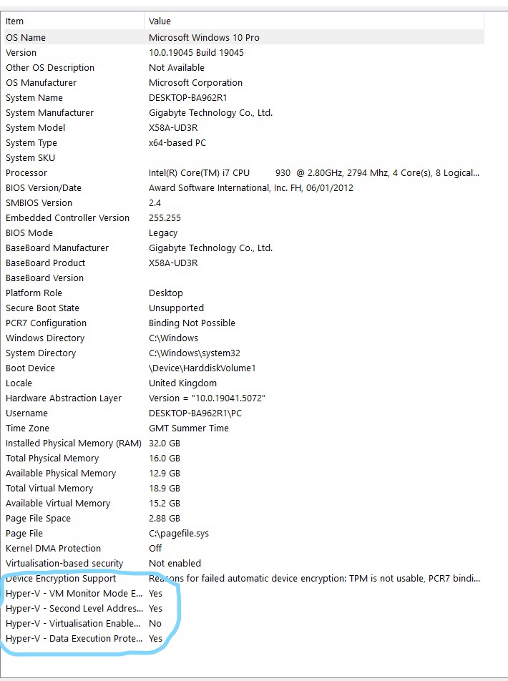
Task: Click the value Microsoft Windows 10 Pro
Action: pyautogui.click(x=204, y=37)
